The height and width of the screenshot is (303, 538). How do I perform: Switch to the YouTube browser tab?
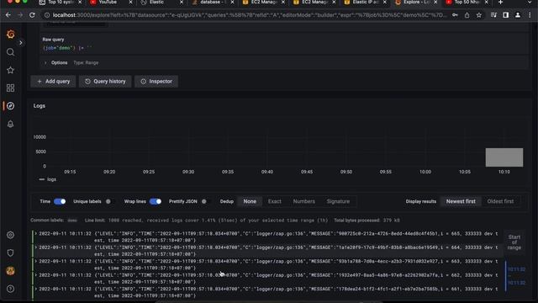108,2
